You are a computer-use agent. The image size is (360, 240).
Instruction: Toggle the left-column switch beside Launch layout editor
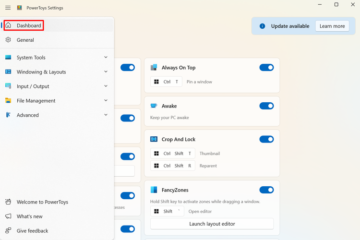tap(127, 229)
